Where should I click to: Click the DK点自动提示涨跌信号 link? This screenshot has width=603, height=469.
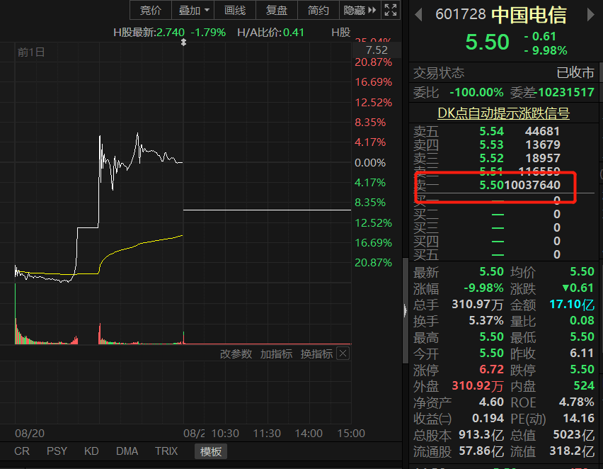pos(503,113)
